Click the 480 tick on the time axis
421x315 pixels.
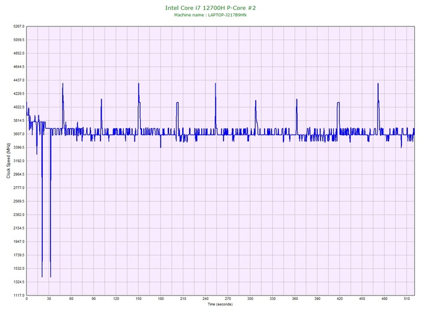[x=385, y=299]
